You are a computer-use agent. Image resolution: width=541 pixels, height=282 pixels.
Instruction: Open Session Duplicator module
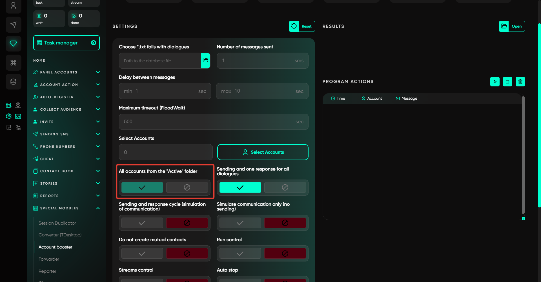point(57,223)
